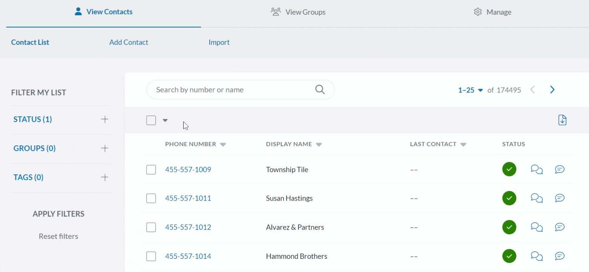This screenshot has height=272, width=589.
Task: Click green status checkmark for Alvarez & Partners
Action: click(509, 227)
